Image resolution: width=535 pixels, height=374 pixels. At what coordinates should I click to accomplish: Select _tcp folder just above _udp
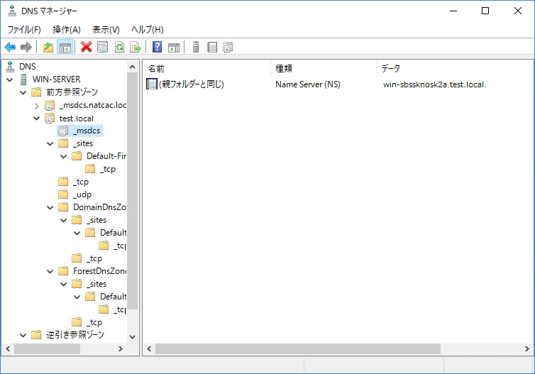(x=81, y=182)
